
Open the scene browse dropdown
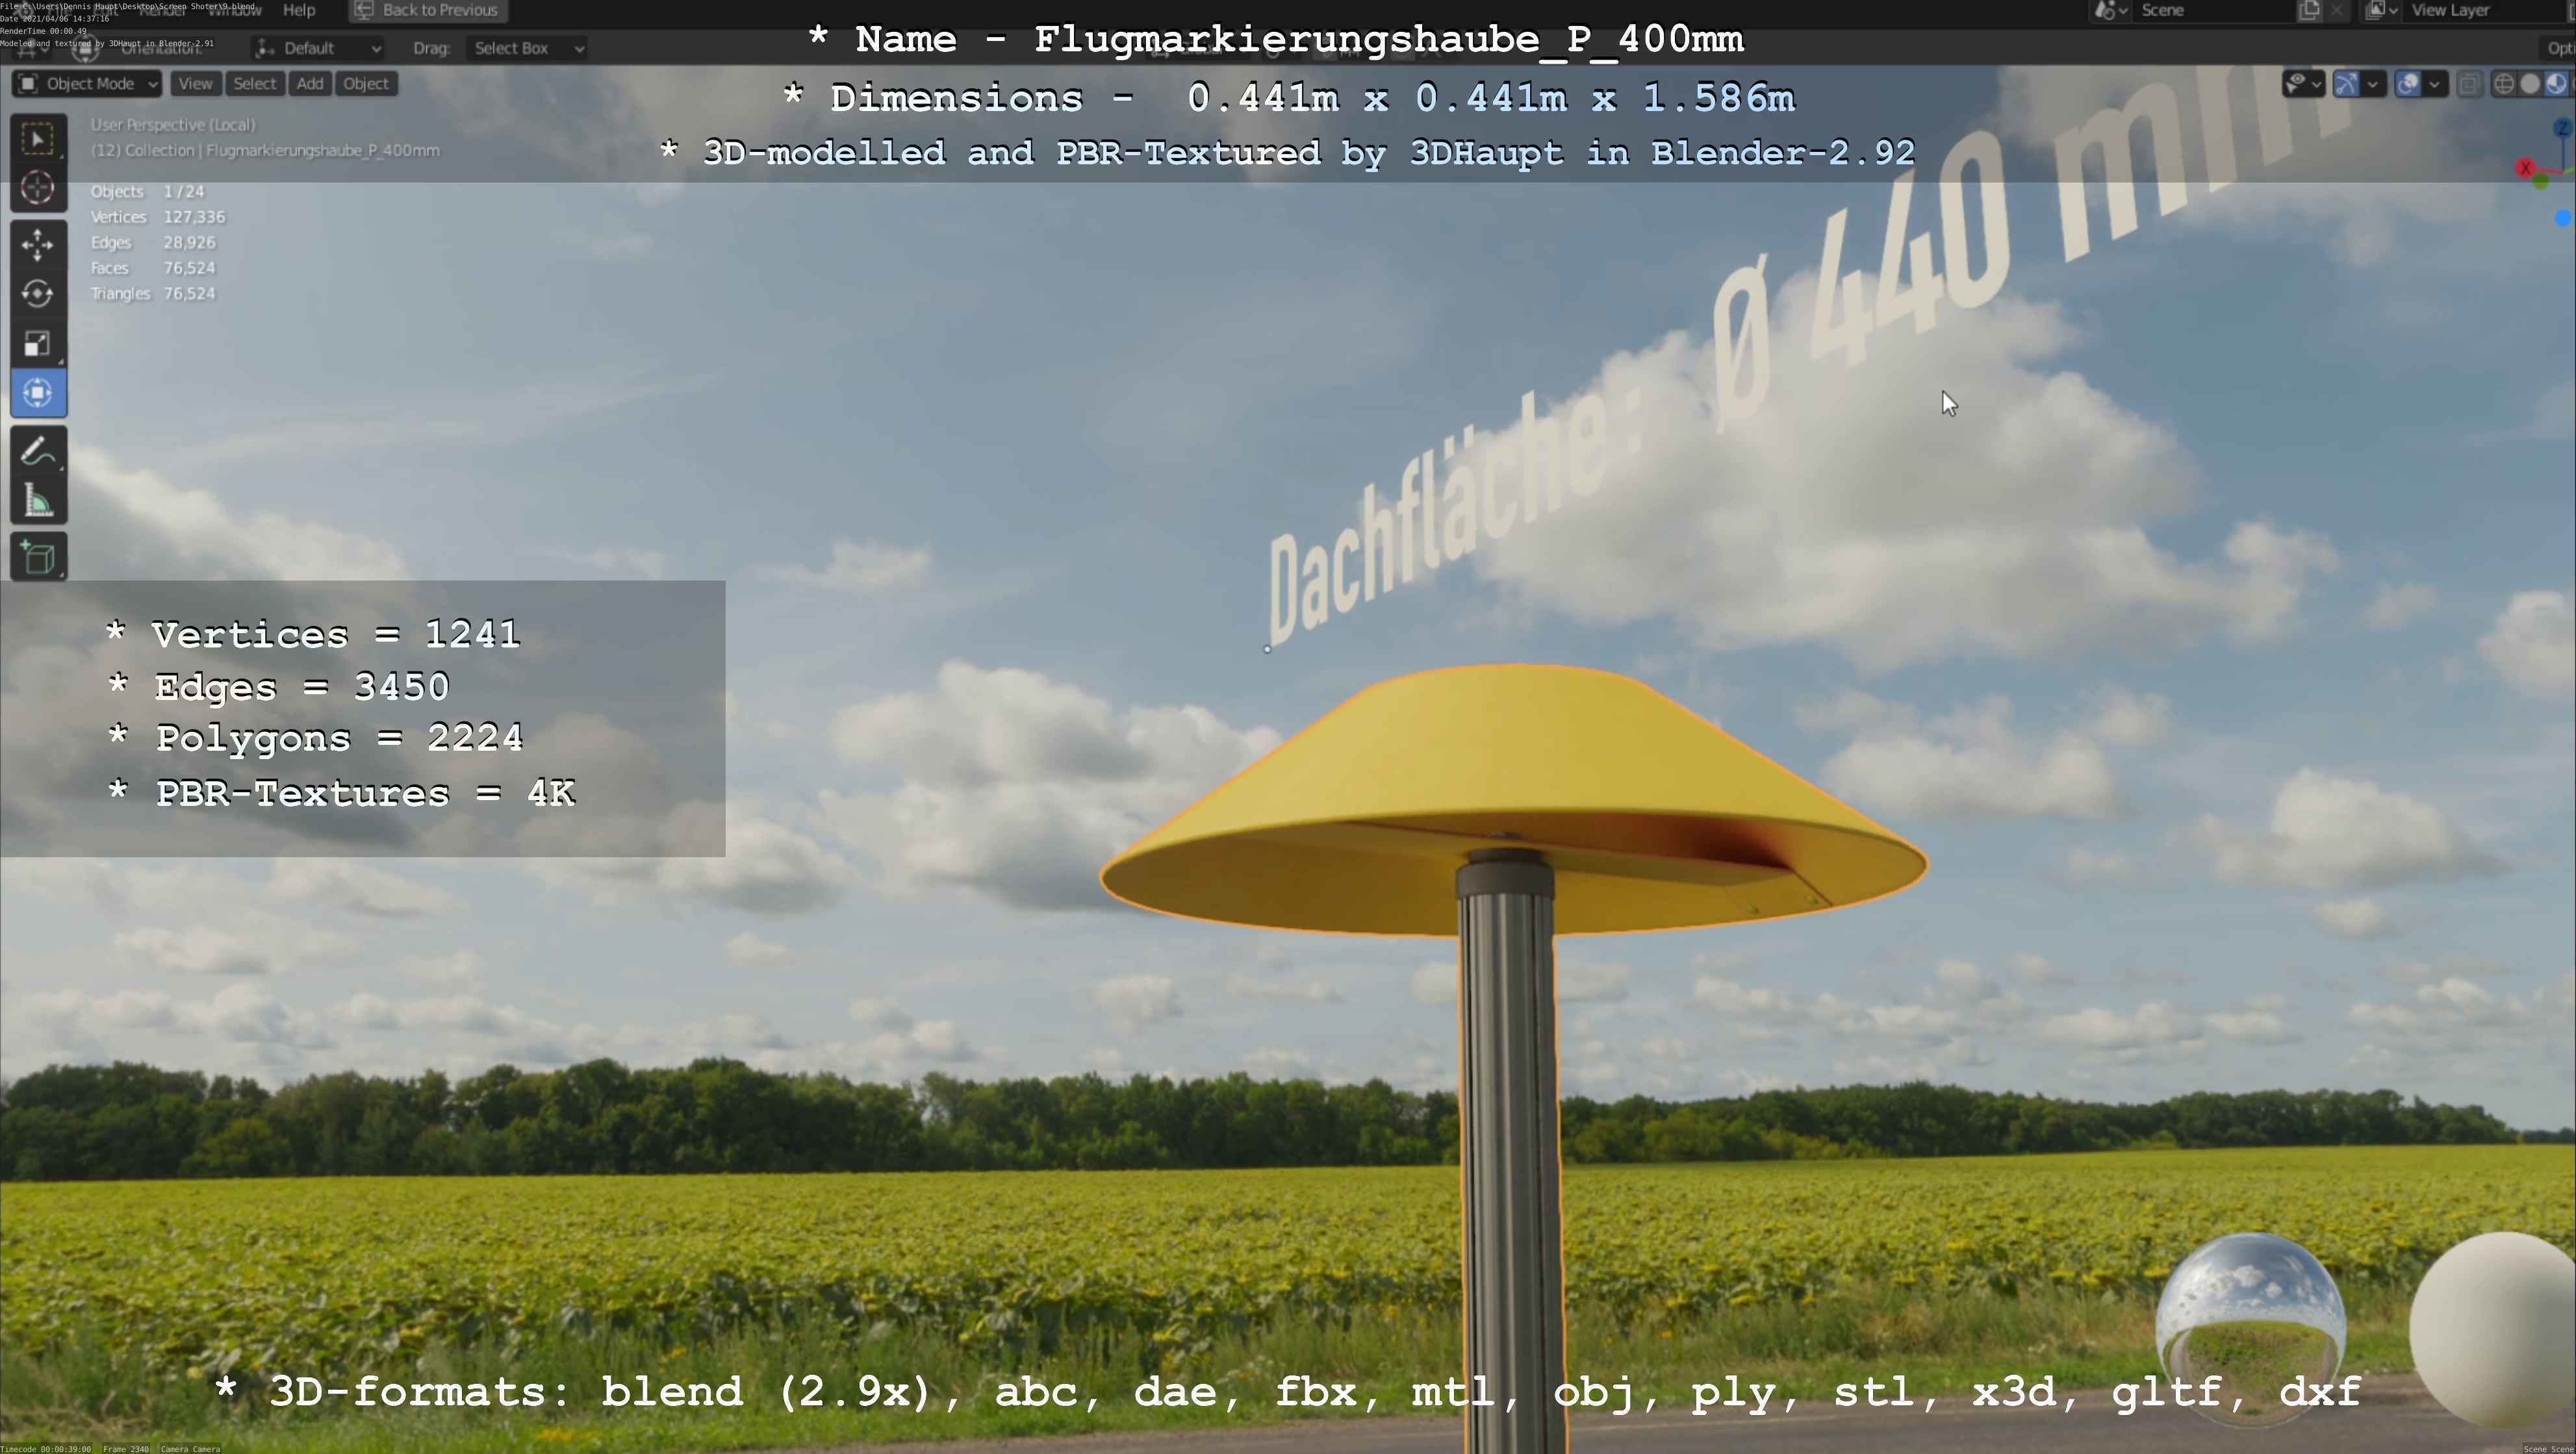click(x=2110, y=10)
